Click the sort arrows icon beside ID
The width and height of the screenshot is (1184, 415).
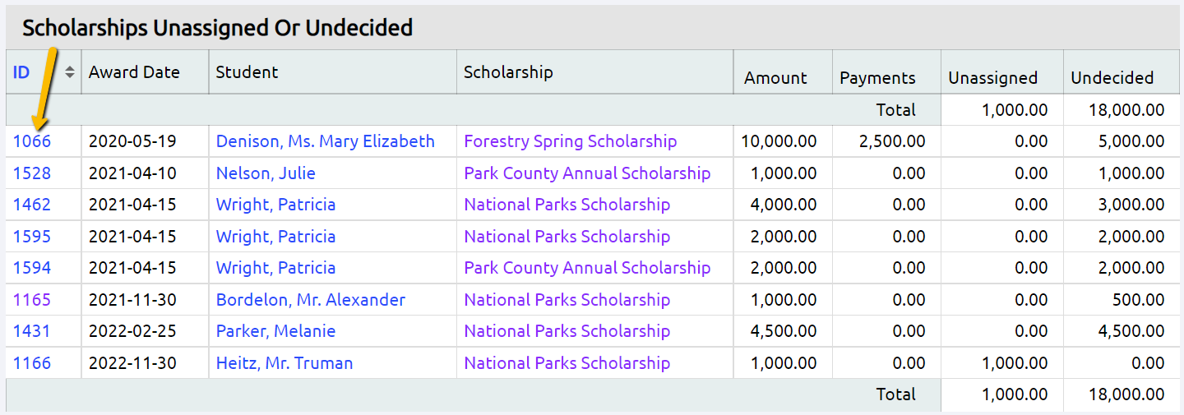(x=70, y=72)
